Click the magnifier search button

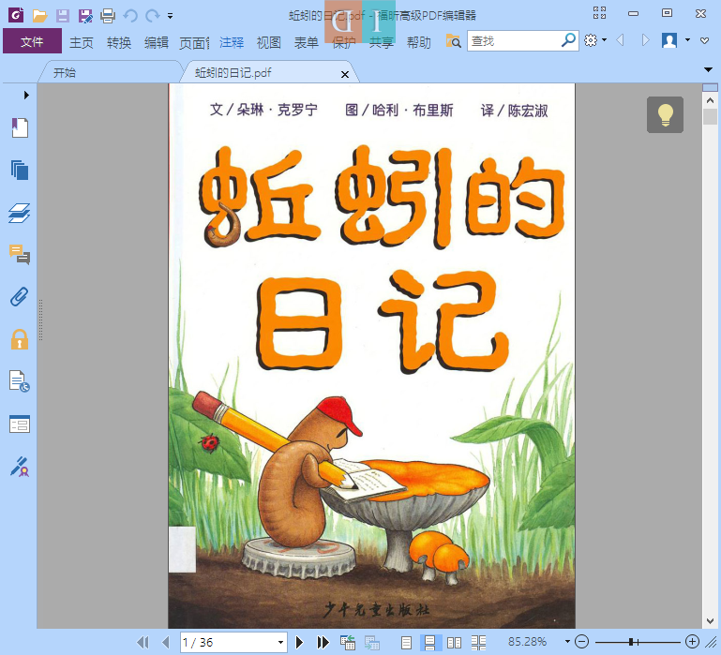click(x=569, y=40)
